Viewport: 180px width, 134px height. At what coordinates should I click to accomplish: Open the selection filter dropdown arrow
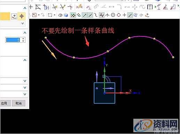tap(39, 15)
